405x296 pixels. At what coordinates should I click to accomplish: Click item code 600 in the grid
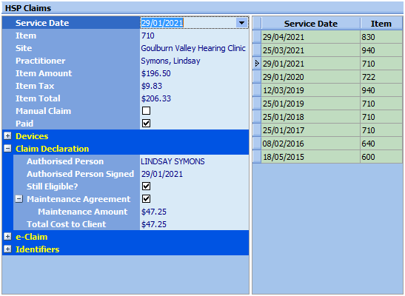(381, 157)
